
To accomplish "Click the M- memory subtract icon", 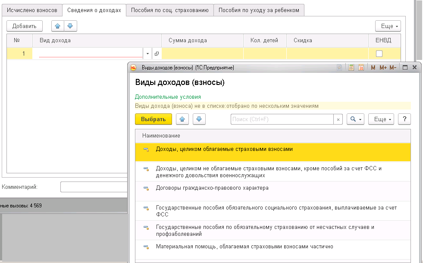I will tap(393, 68).
